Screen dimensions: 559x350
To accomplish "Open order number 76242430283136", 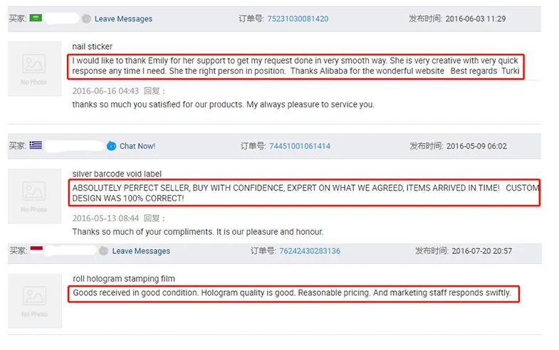I will [310, 251].
